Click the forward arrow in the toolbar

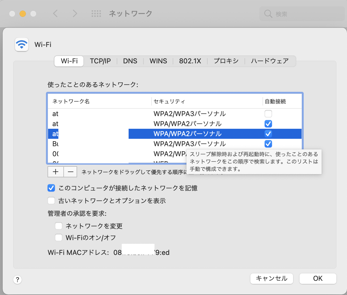[75, 14]
